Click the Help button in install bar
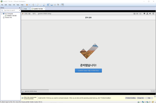 coord(149,98)
